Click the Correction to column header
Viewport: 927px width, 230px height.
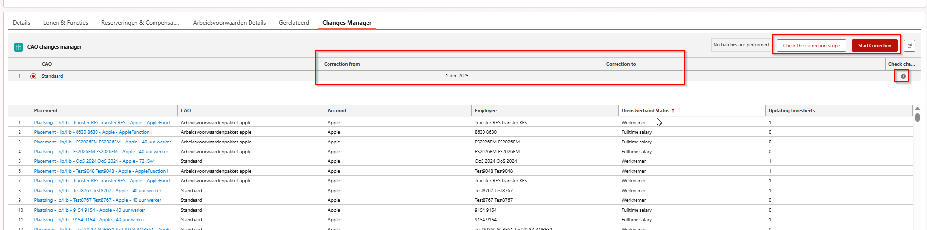[621, 64]
